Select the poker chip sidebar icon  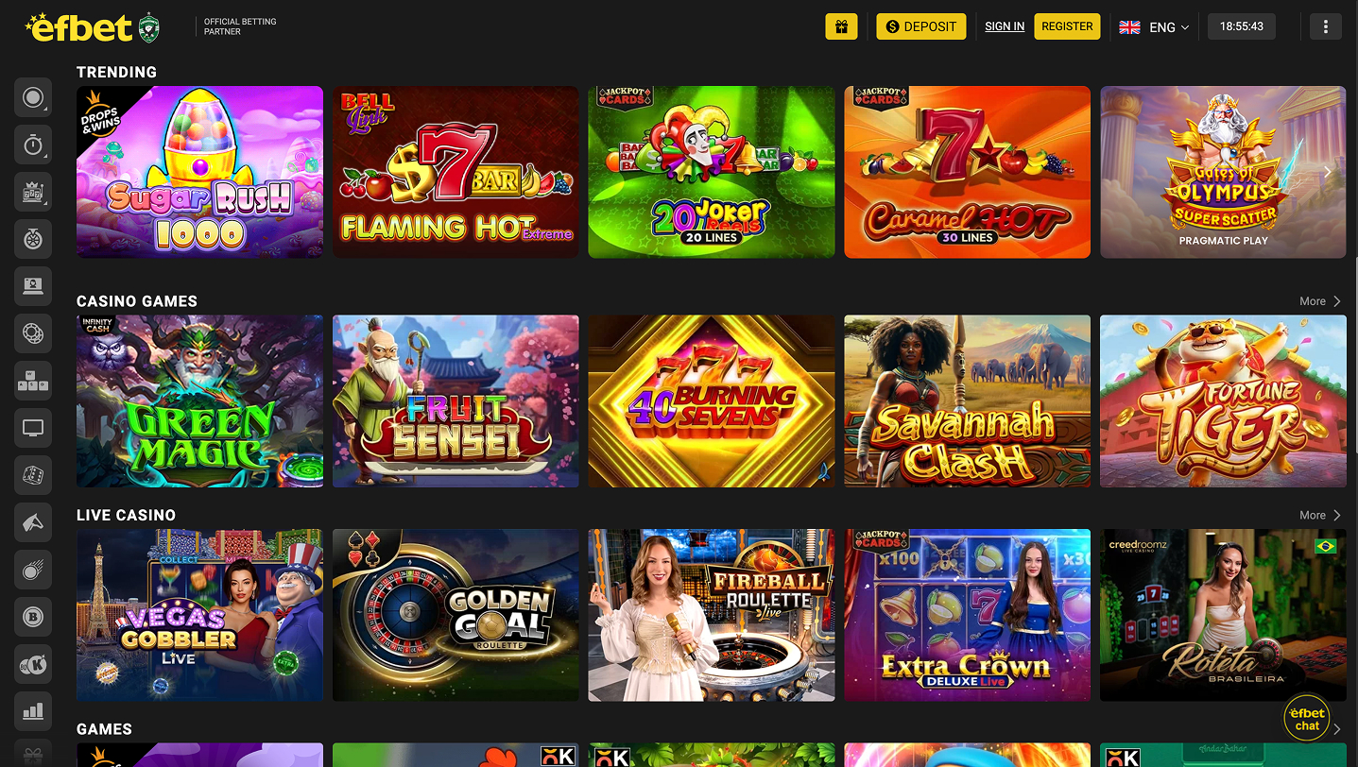point(33,333)
